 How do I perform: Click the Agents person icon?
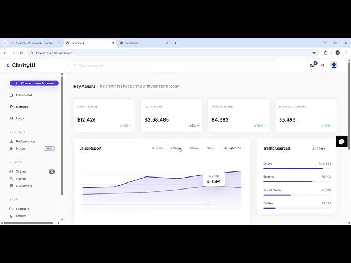pyautogui.click(x=11, y=179)
